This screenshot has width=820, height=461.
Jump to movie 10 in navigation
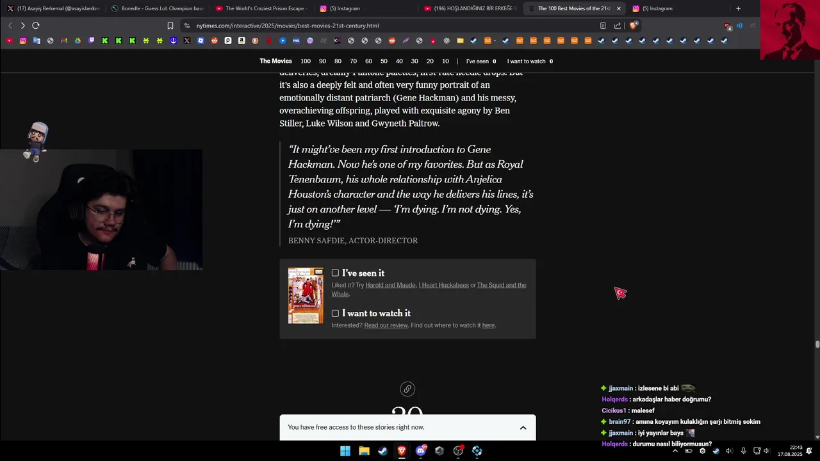[x=445, y=61]
